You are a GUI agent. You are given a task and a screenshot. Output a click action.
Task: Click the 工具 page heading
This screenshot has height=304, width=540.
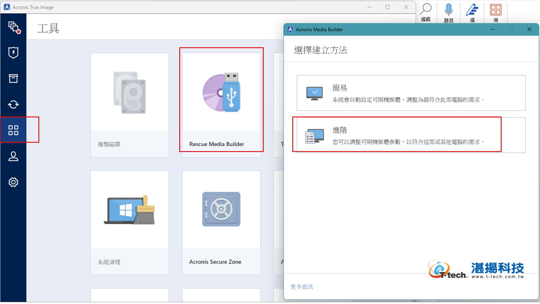pyautogui.click(x=49, y=29)
